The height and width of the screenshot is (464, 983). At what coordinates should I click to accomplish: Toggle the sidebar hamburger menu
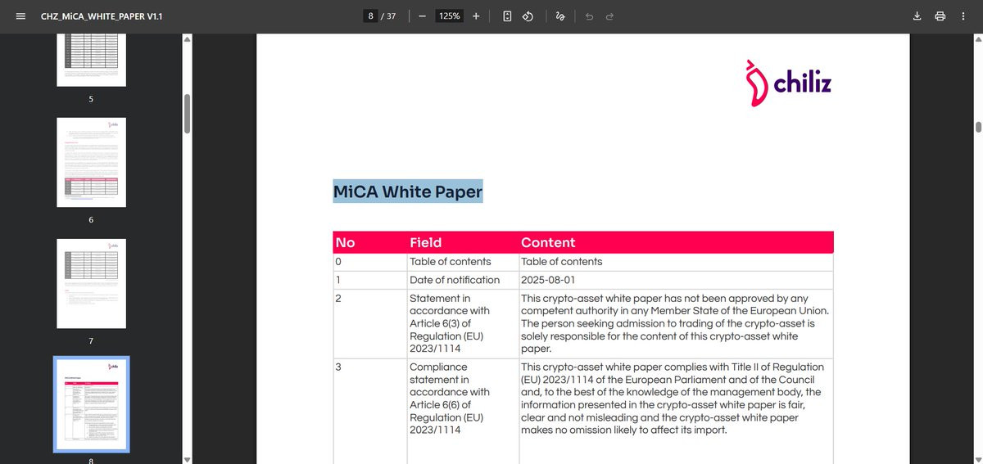[x=20, y=16]
